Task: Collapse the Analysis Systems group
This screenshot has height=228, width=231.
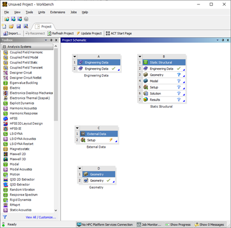Action: click(4, 47)
